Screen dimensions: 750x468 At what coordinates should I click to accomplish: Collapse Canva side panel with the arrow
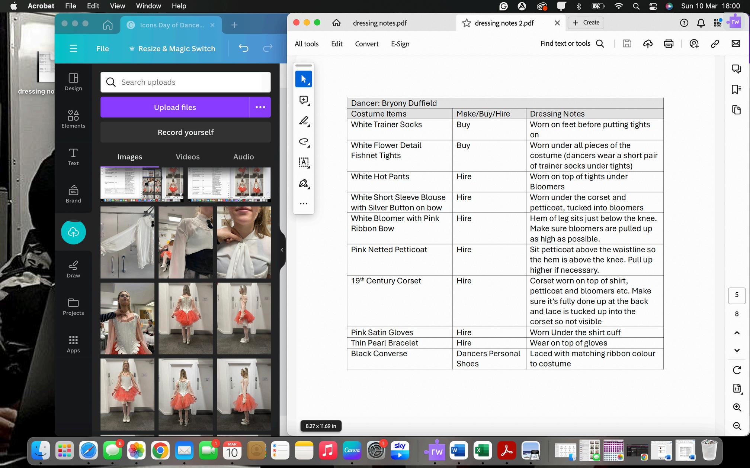[282, 250]
